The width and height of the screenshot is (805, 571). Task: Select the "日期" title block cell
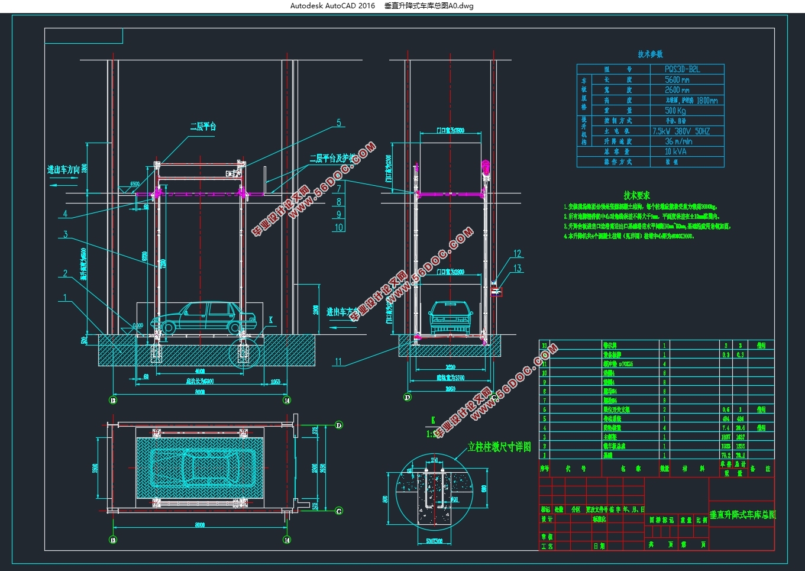[x=599, y=546]
